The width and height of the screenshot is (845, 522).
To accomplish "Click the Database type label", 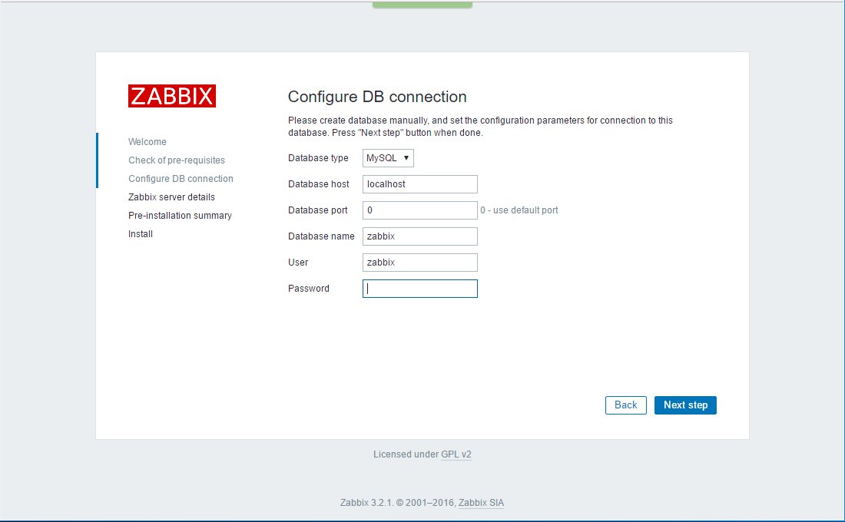I will click(x=318, y=158).
